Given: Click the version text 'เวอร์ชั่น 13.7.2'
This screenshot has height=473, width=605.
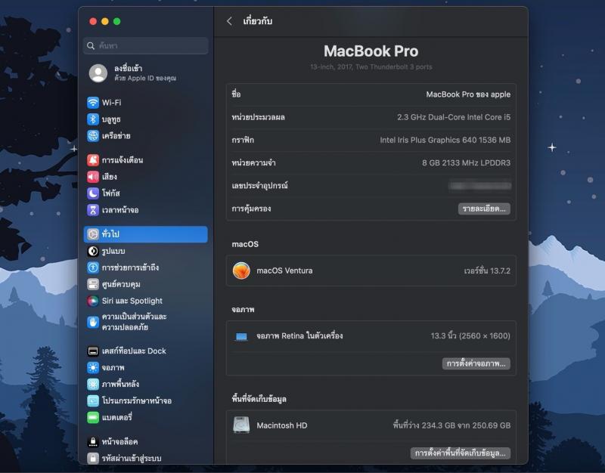Looking at the screenshot, I should [487, 271].
